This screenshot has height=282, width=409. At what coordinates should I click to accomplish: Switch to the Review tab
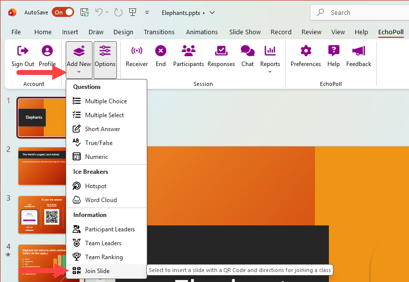(x=311, y=32)
